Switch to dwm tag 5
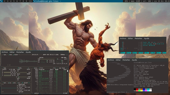The height and width of the screenshot is (95, 170). (x=14, y=1)
